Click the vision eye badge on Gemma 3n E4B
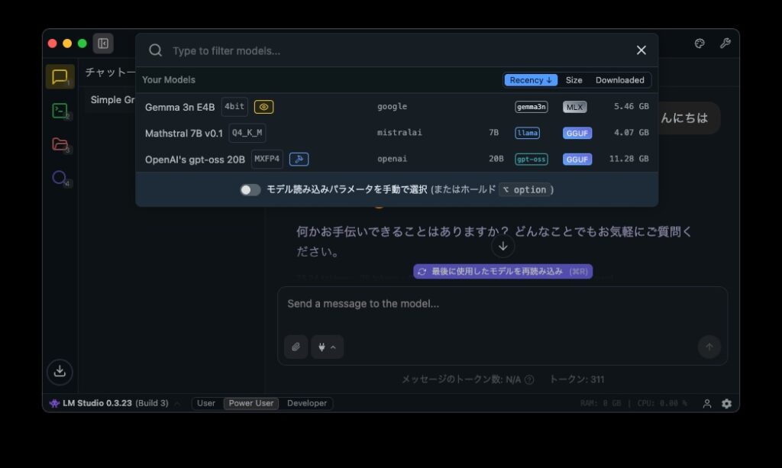 click(x=263, y=107)
